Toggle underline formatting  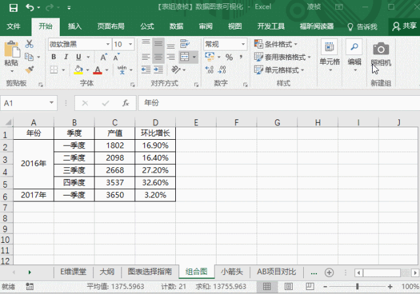click(x=79, y=56)
